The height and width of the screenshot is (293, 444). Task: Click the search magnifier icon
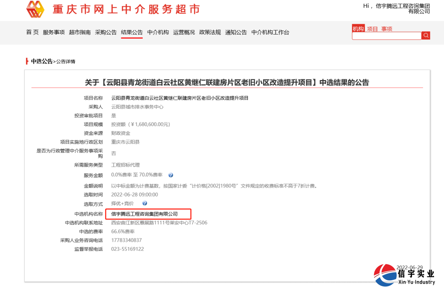click(x=426, y=35)
